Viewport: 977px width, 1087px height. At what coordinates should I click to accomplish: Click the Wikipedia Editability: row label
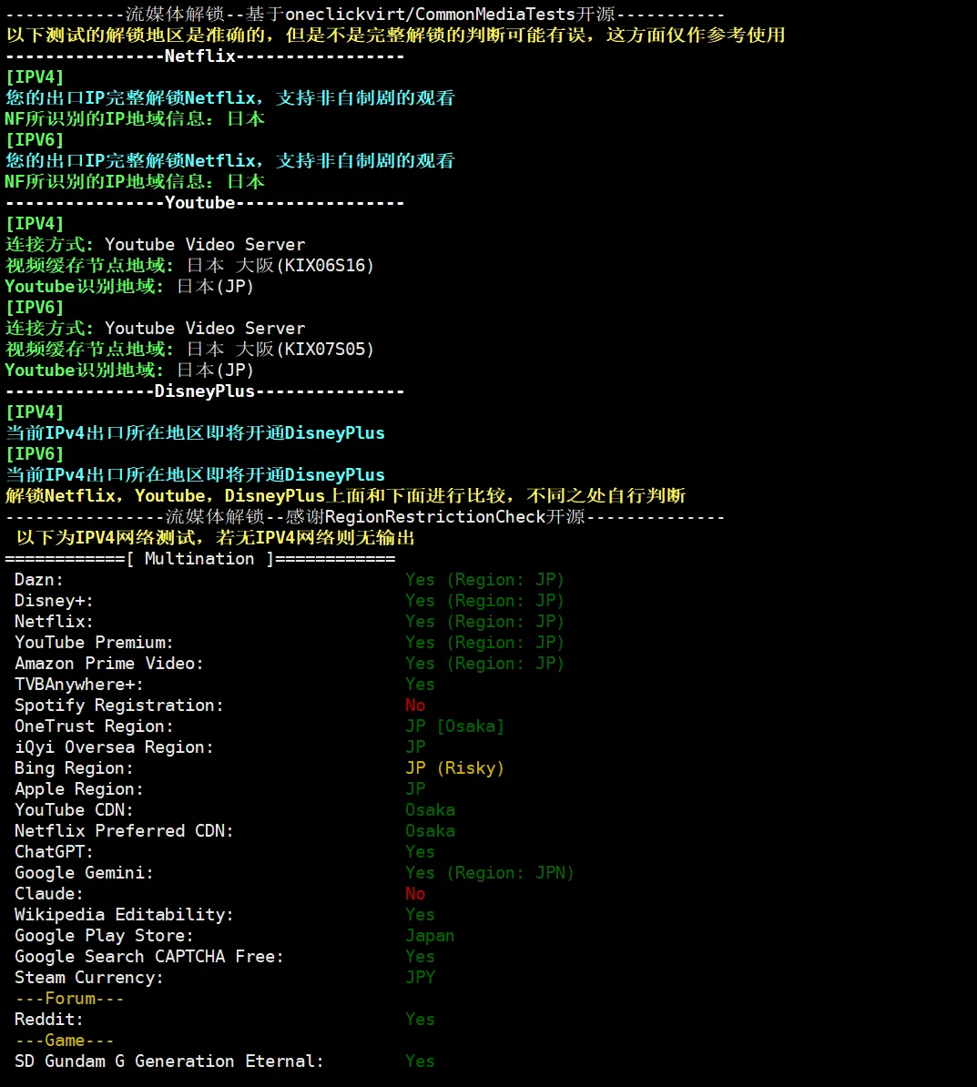(124, 914)
